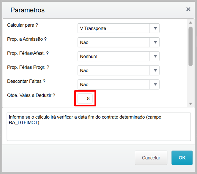Image resolution: width=197 pixels, height=174 pixels.
Task: Click the 'V Transporte' selected value field
Action: [114, 28]
